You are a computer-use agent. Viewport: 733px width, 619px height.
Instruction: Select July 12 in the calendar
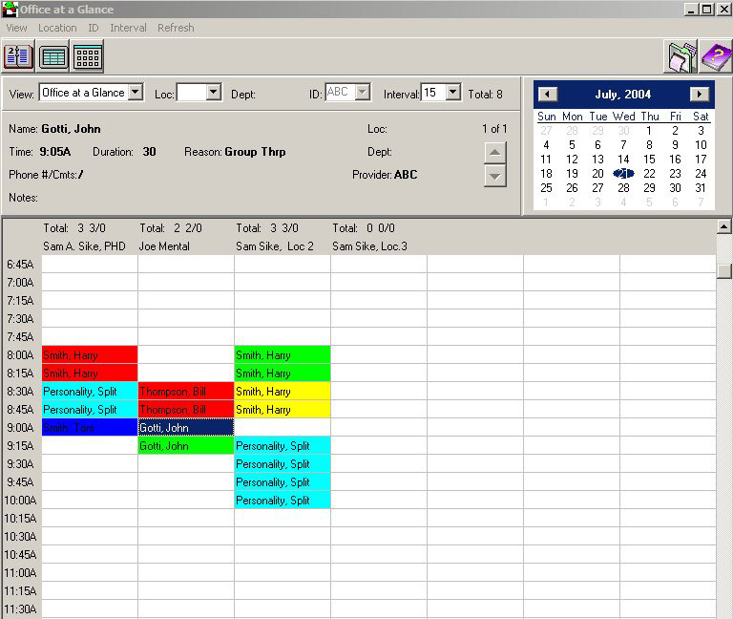tap(573, 160)
